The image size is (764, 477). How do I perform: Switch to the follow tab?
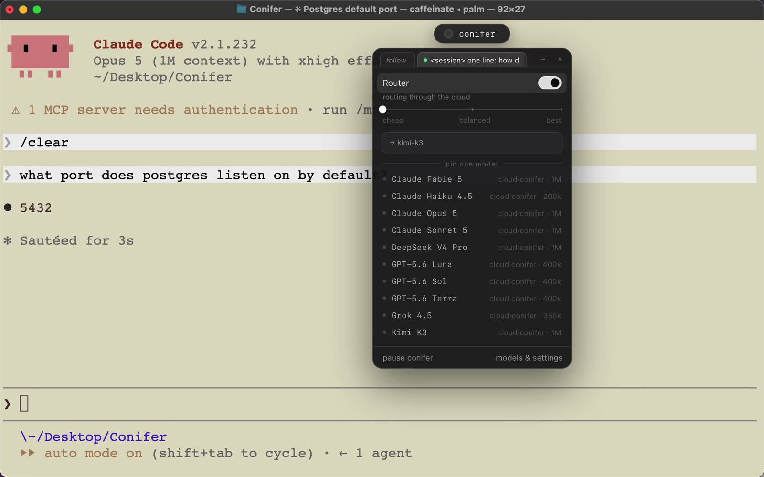[396, 60]
